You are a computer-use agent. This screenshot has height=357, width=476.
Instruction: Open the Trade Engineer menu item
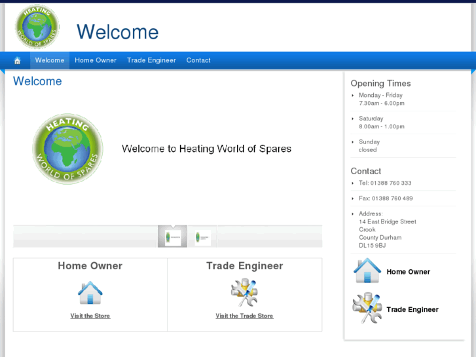click(x=151, y=60)
